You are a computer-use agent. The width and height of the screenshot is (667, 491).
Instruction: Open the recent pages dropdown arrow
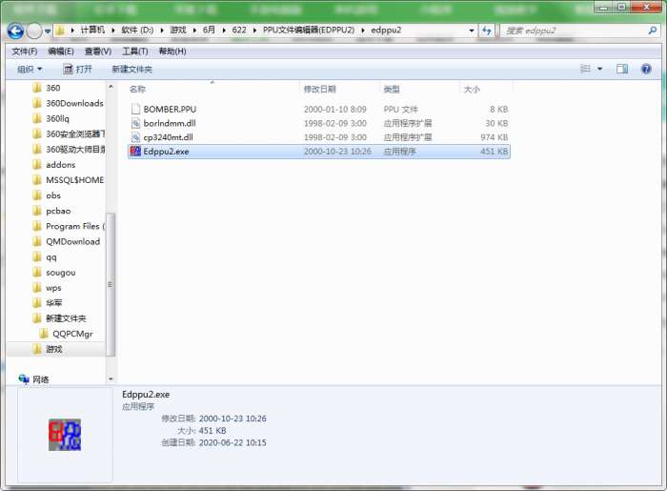tap(48, 31)
